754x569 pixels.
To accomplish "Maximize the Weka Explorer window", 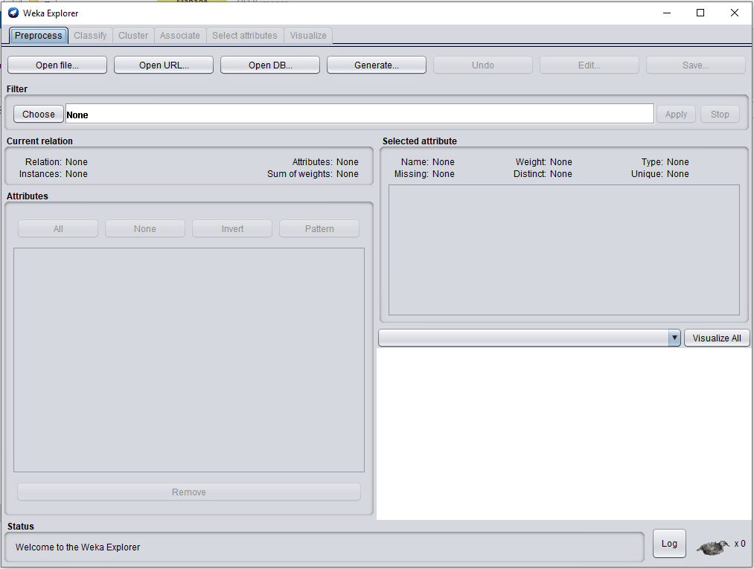I will tap(700, 13).
